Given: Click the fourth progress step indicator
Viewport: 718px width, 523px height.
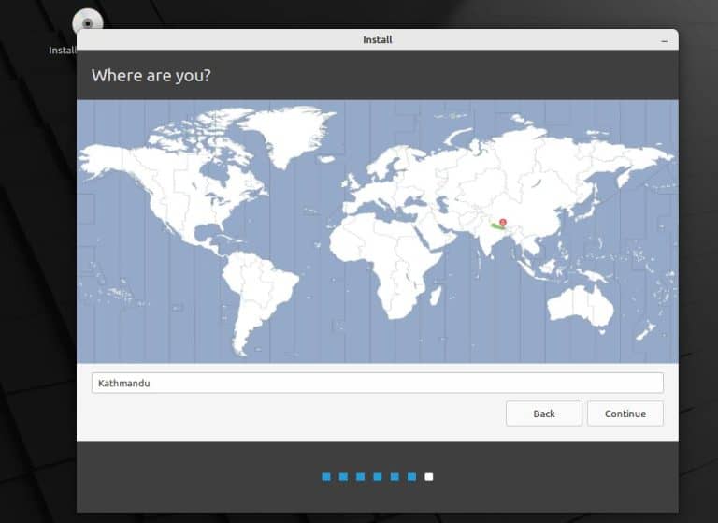Looking at the screenshot, I should click(x=378, y=477).
